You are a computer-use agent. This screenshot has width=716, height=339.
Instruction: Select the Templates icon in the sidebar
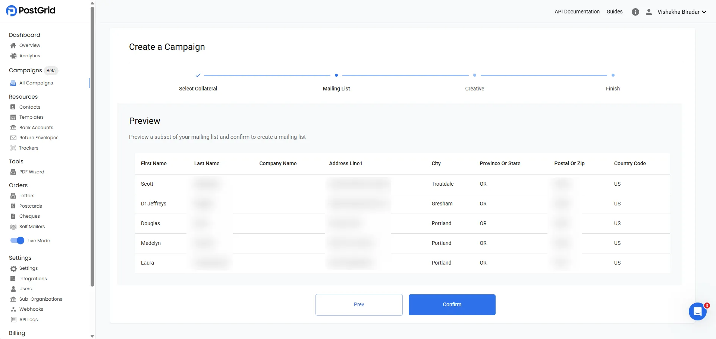(13, 117)
